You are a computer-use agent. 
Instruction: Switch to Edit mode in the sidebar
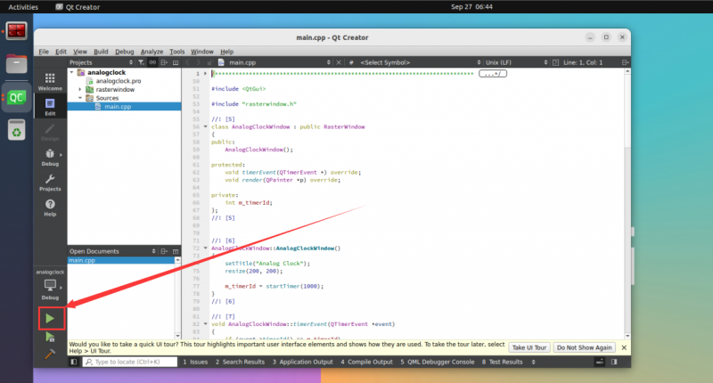click(50, 107)
